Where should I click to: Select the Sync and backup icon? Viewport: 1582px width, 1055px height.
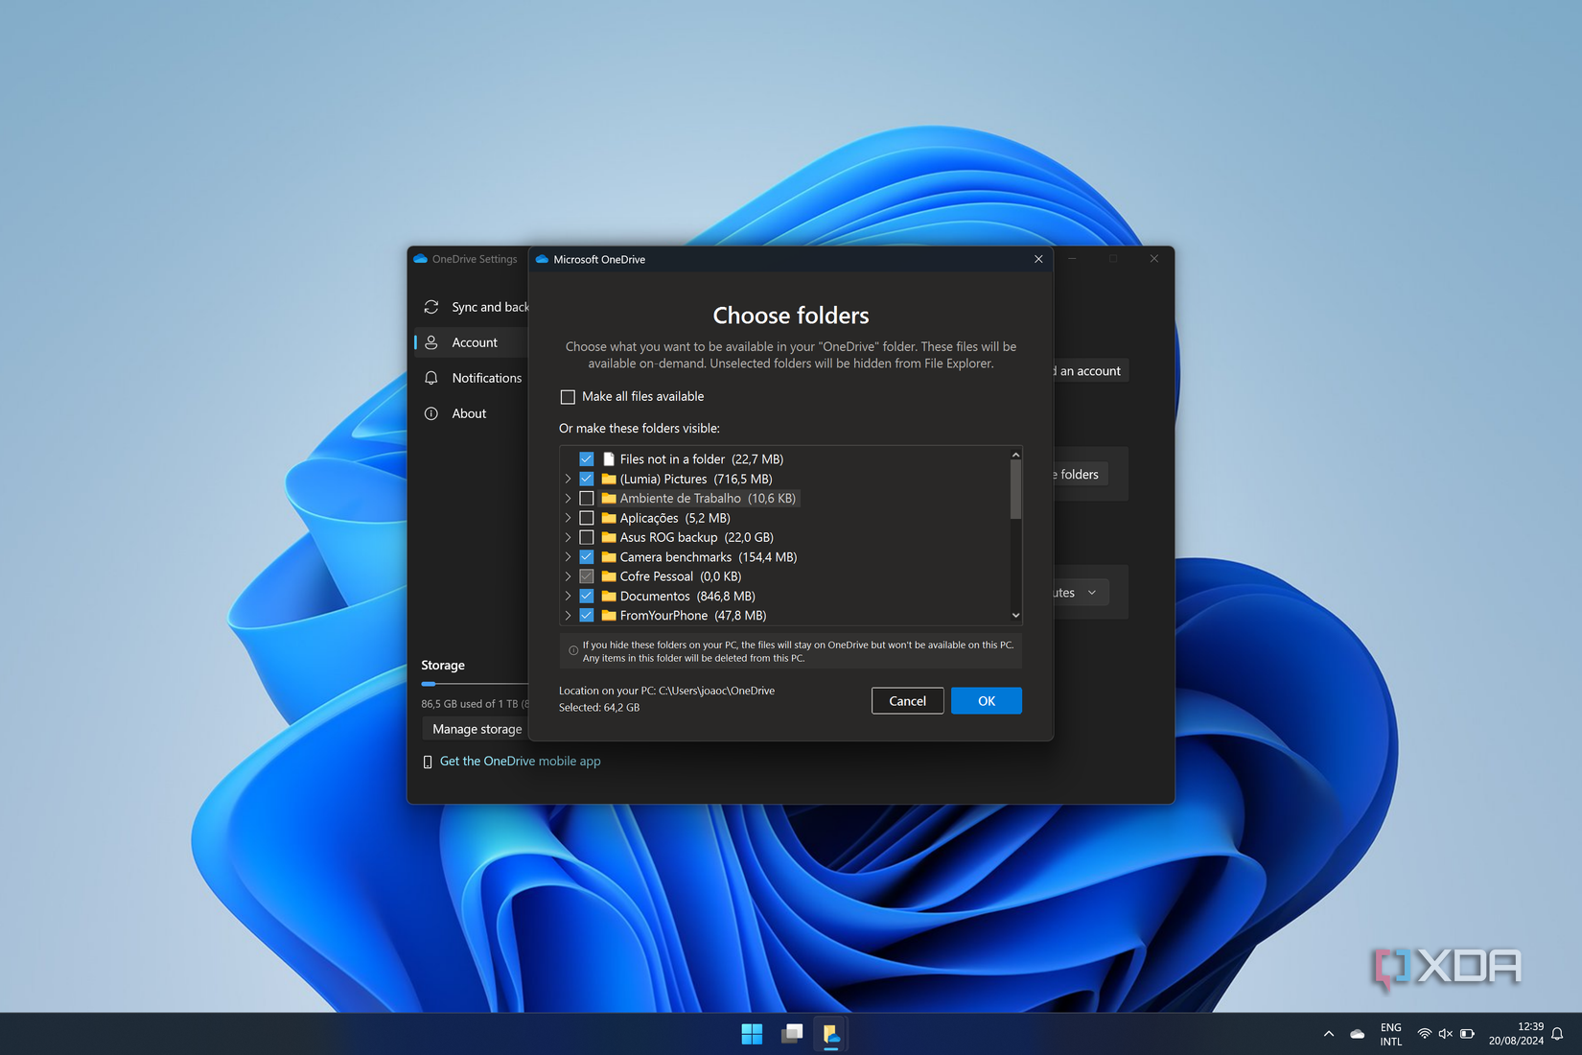pyautogui.click(x=433, y=307)
